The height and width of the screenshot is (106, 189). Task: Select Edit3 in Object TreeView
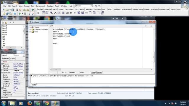(x=3, y=41)
